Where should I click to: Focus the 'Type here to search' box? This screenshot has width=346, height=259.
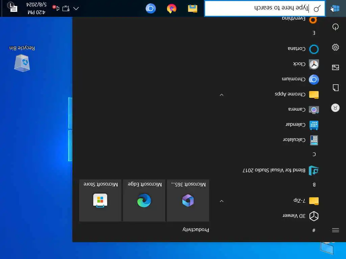pos(265,8)
